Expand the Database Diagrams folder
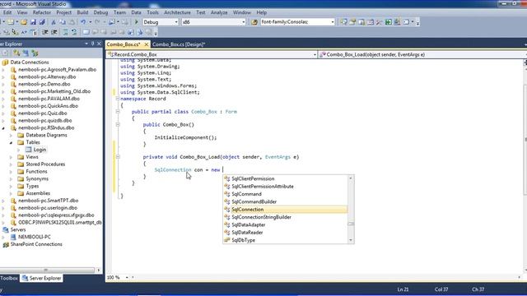The image size is (527, 296). point(11,135)
